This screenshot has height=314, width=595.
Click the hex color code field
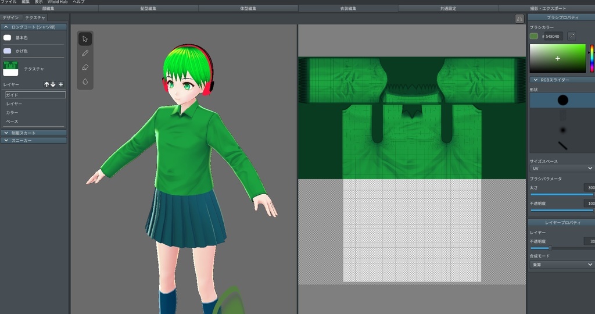554,36
